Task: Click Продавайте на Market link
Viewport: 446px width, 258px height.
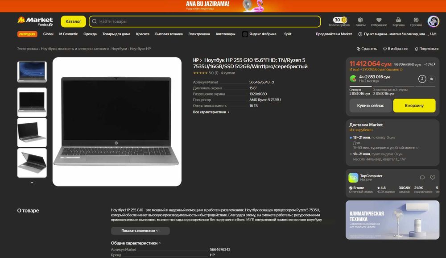Action: click(x=334, y=34)
